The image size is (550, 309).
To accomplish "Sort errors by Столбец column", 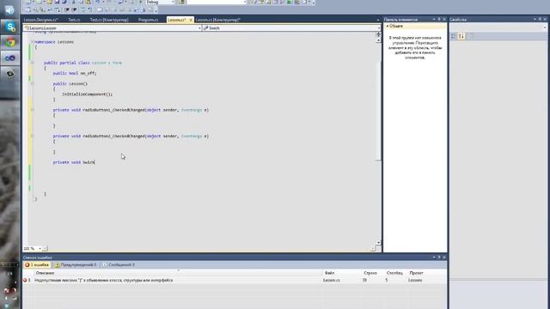I will tap(394, 273).
